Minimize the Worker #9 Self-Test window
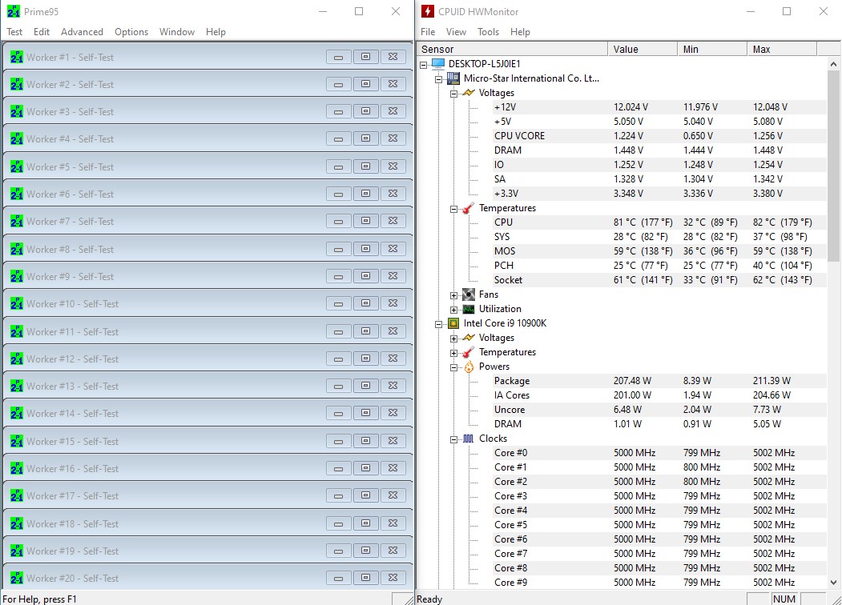Viewport: 842px width, 605px height. [338, 277]
